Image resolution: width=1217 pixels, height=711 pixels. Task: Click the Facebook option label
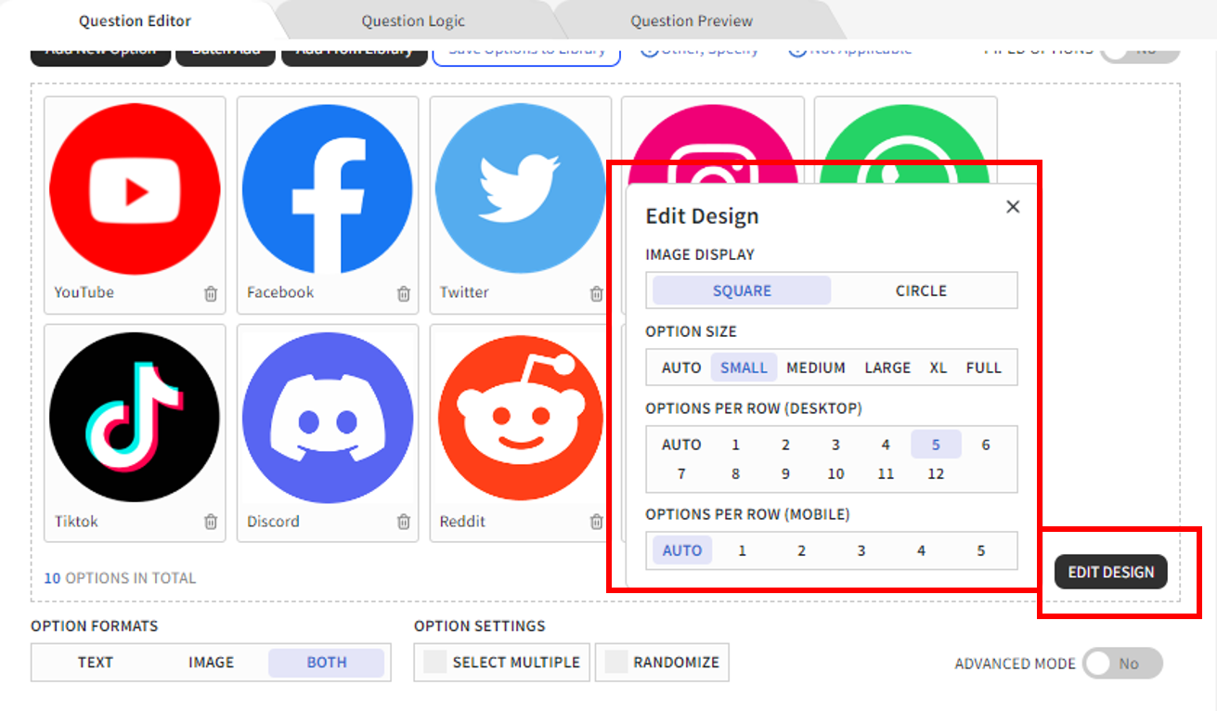280,292
